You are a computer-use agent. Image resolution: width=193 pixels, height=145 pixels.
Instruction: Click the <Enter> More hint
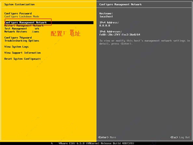[107, 137]
